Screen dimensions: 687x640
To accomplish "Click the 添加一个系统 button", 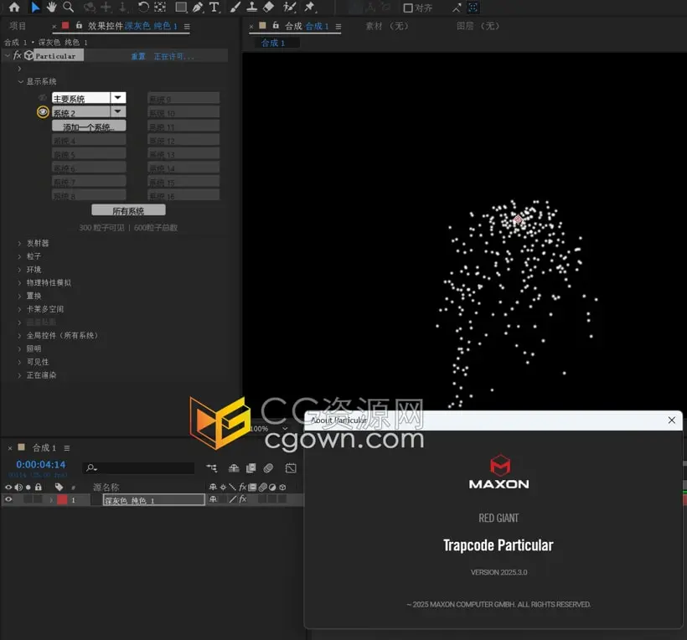I will pyautogui.click(x=89, y=126).
